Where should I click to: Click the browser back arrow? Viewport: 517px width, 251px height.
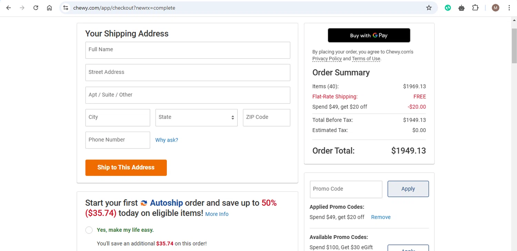point(9,8)
